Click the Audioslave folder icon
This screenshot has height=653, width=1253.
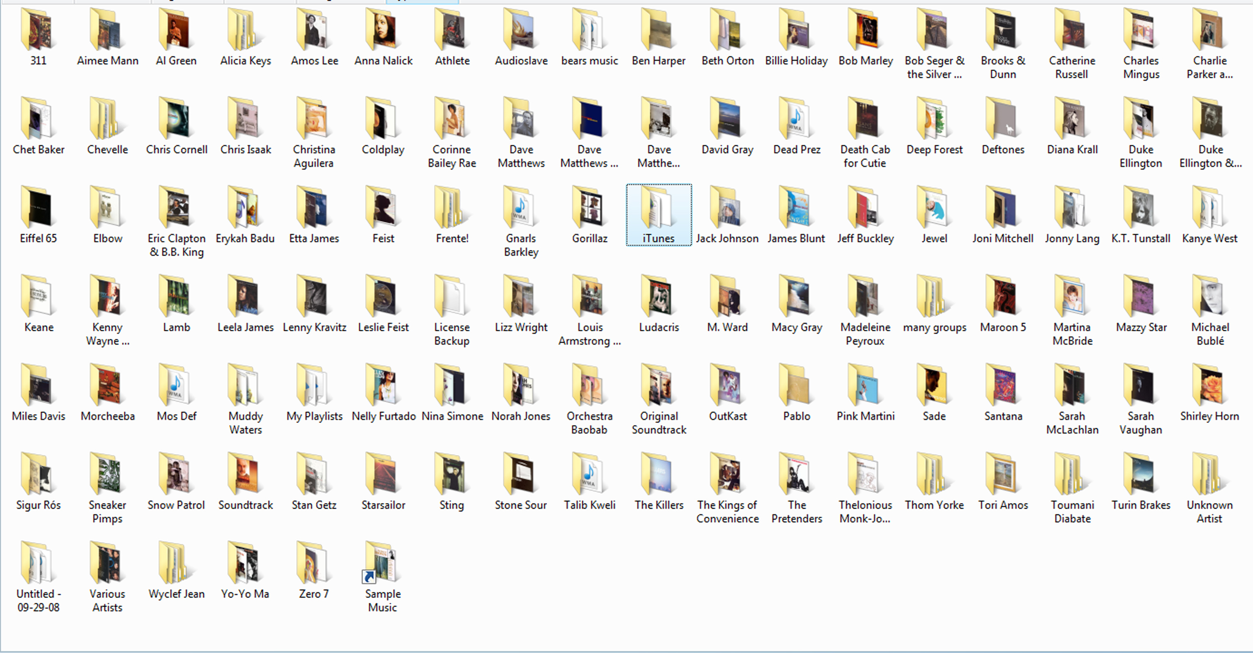(x=520, y=30)
